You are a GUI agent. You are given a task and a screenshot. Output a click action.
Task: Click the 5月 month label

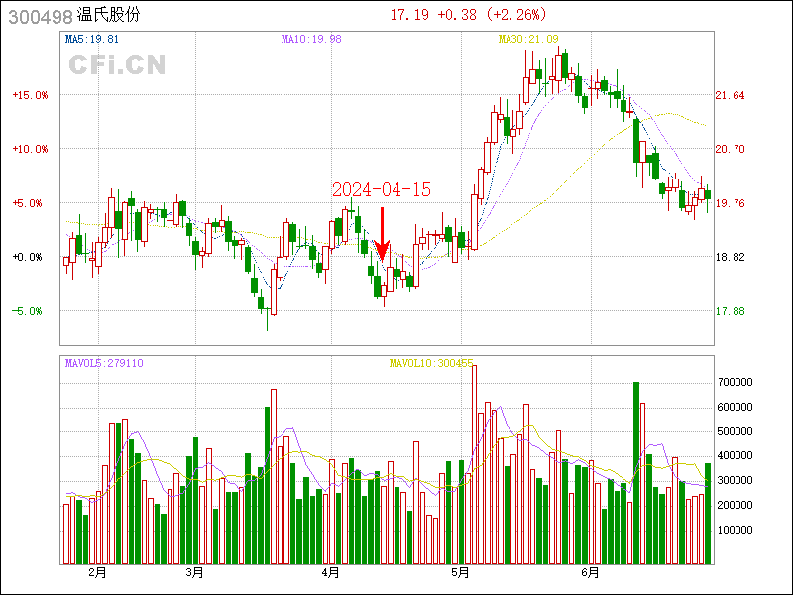(460, 573)
